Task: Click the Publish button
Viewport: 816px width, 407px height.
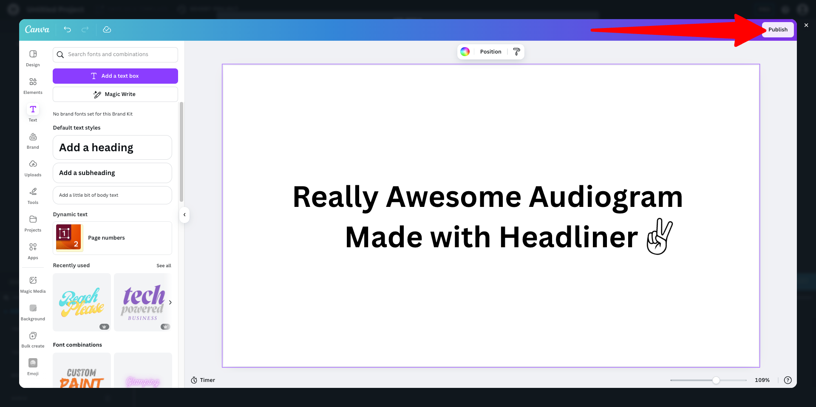Action: 777,30
